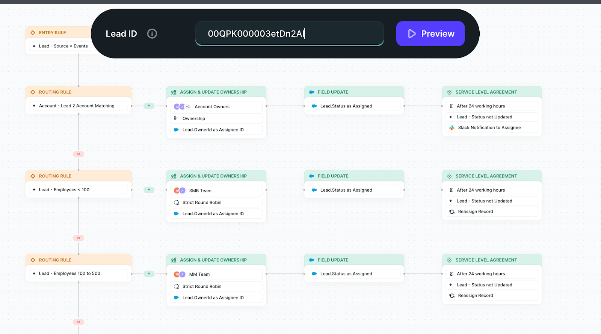Viewport: 601px width, 334px height.
Task: Click hourglass icon in third SLA card
Action: click(451, 274)
